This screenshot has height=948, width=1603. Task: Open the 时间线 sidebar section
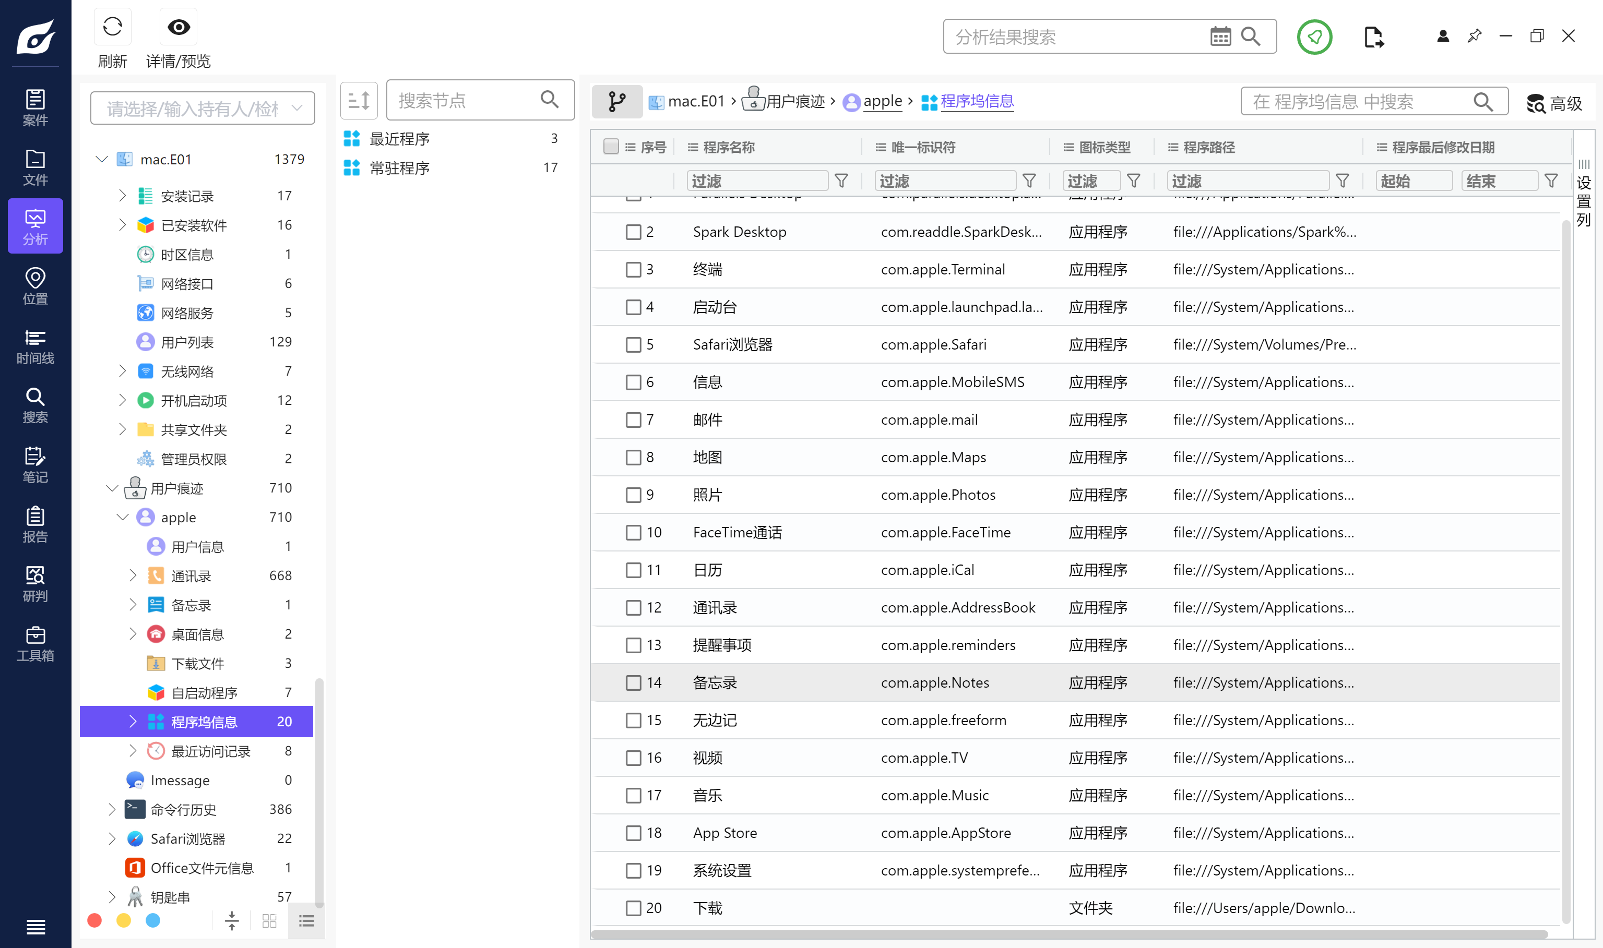(35, 345)
